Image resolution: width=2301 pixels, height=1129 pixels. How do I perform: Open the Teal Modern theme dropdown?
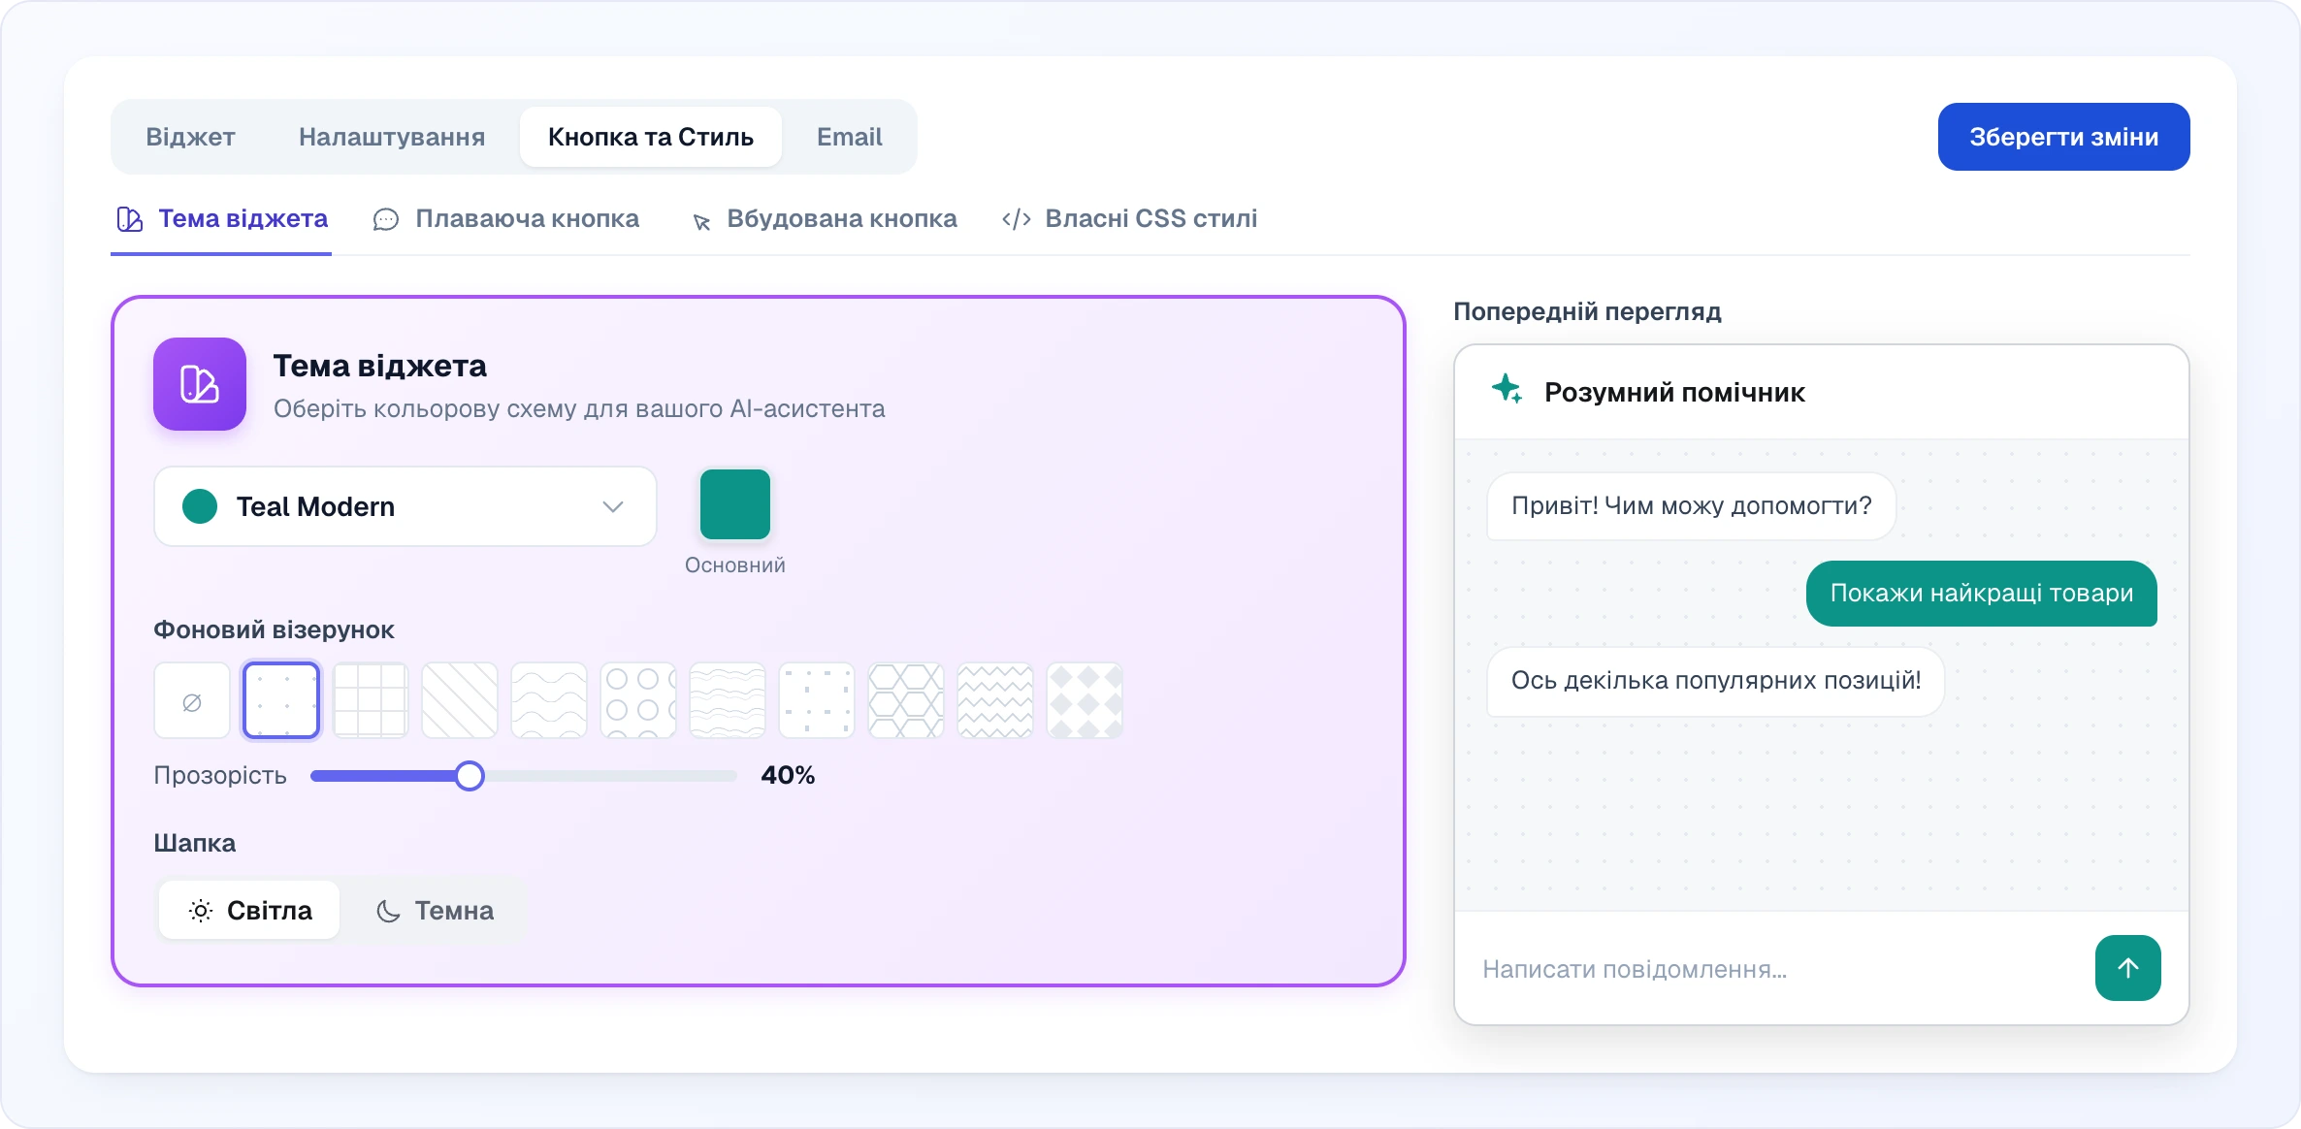coord(405,506)
